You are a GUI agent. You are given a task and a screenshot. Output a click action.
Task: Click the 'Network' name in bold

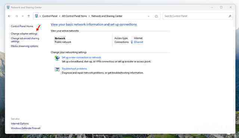(x=60, y=38)
